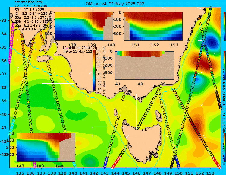Open the 151–153 longitude cross-section inset

point(153,27)
